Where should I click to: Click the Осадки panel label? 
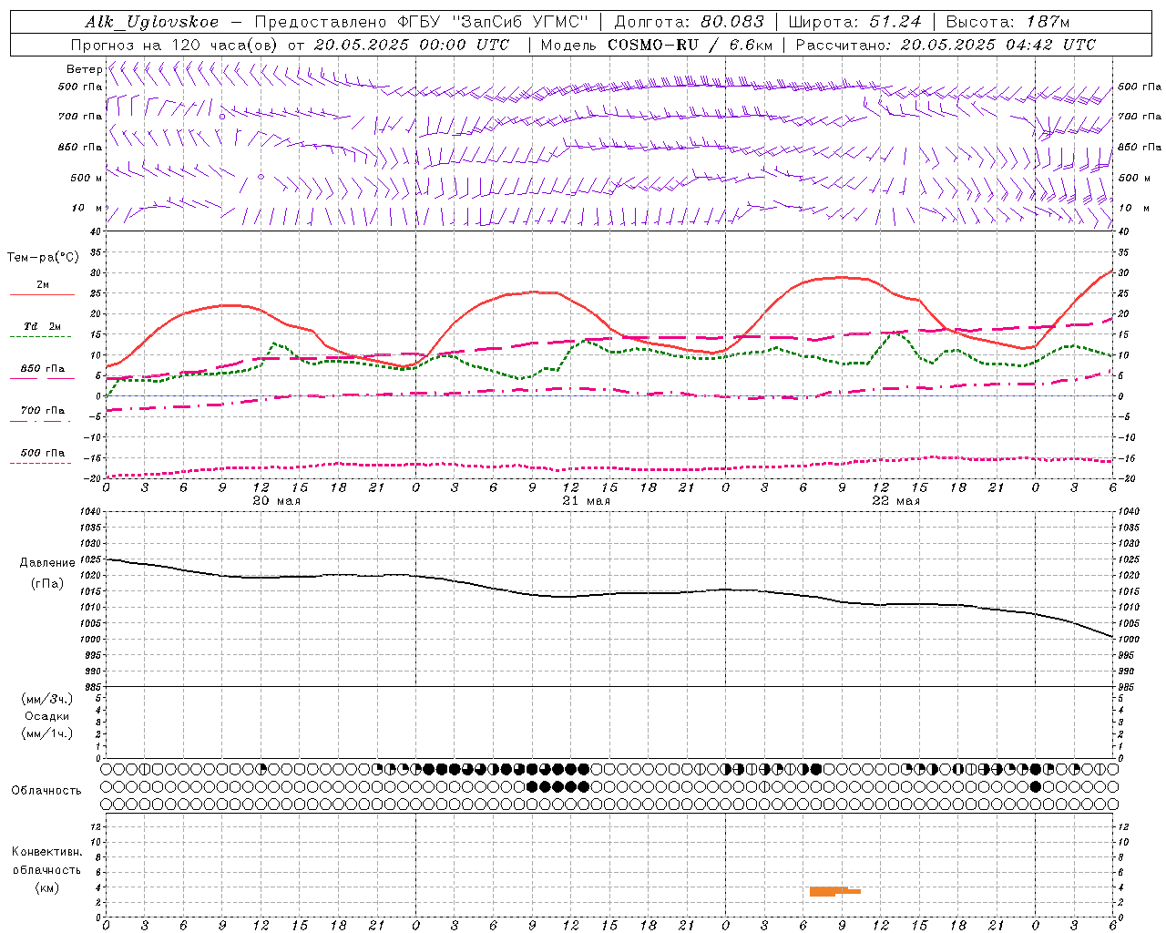pyautogui.click(x=47, y=716)
